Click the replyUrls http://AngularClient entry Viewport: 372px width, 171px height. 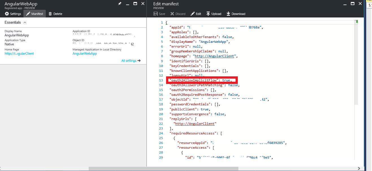pyautogui.click(x=195, y=124)
